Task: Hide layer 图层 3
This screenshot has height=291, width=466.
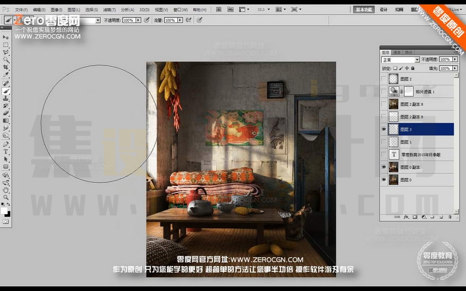Action: [x=384, y=130]
